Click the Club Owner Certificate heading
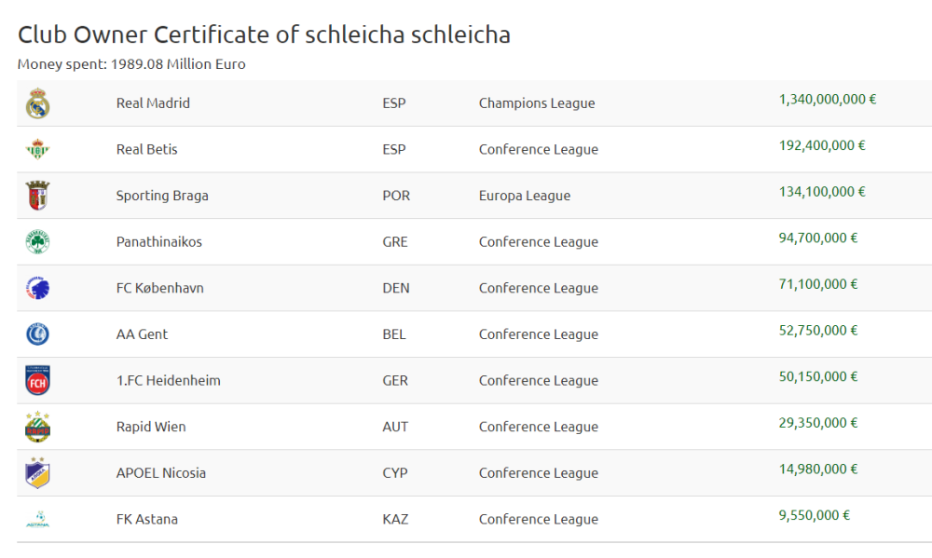Viewport: 932px width, 558px height. (x=264, y=35)
